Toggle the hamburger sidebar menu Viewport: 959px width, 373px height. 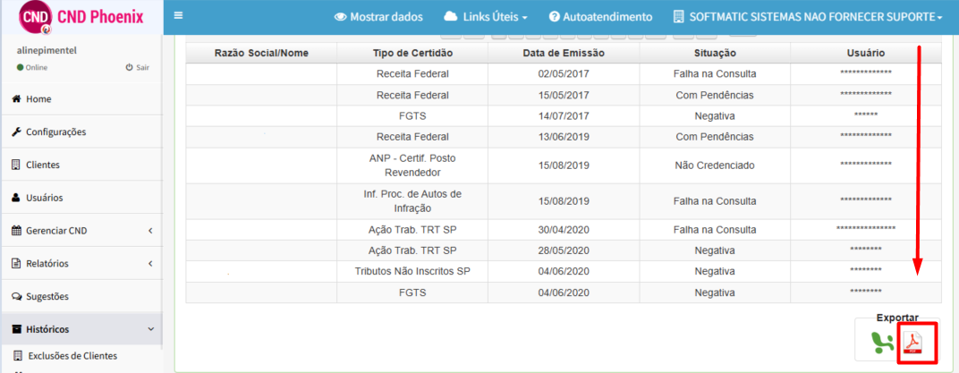tap(179, 15)
